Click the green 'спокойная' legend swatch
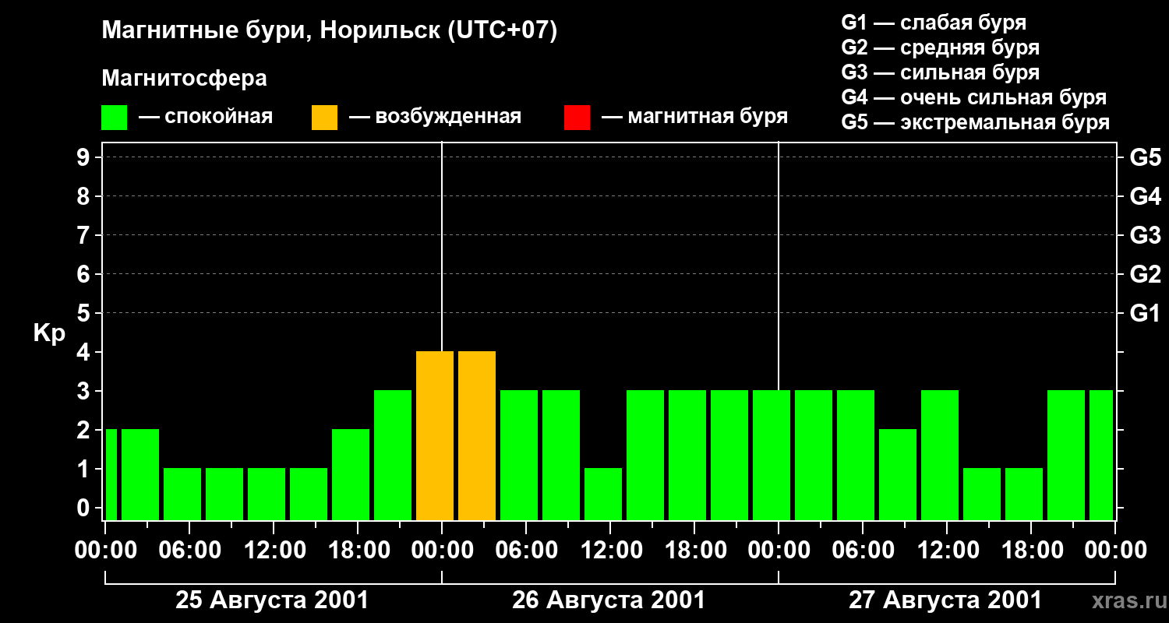The width and height of the screenshot is (1169, 623). [x=114, y=118]
